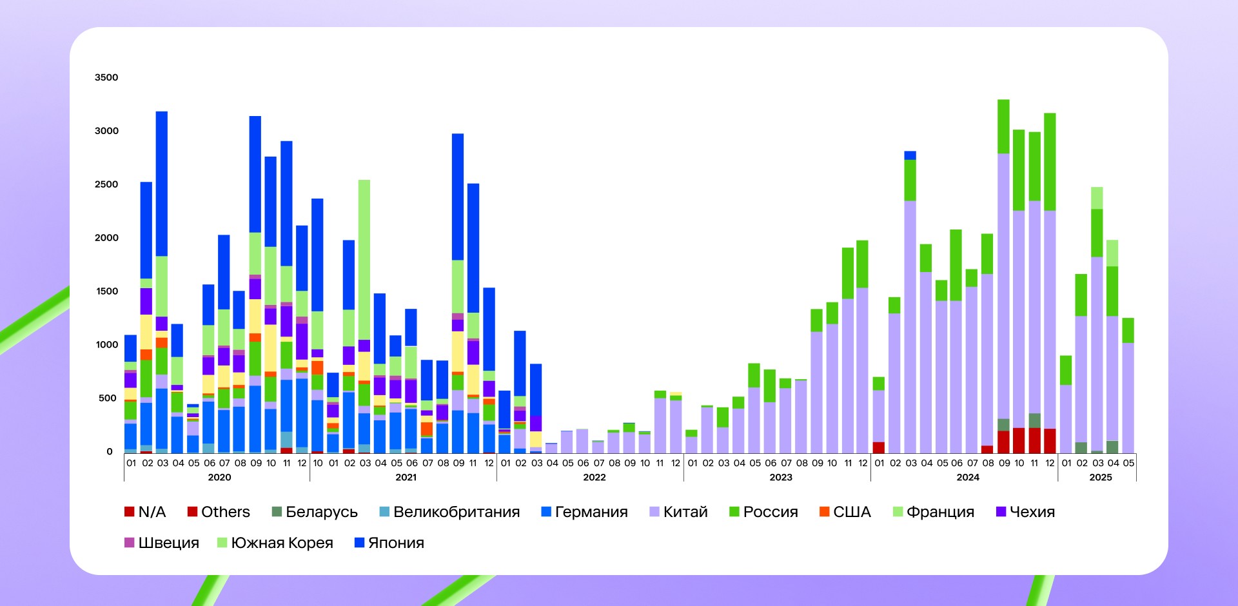Select the Великобритания legend marker
Viewport: 1238px width, 606px height.
point(384,512)
